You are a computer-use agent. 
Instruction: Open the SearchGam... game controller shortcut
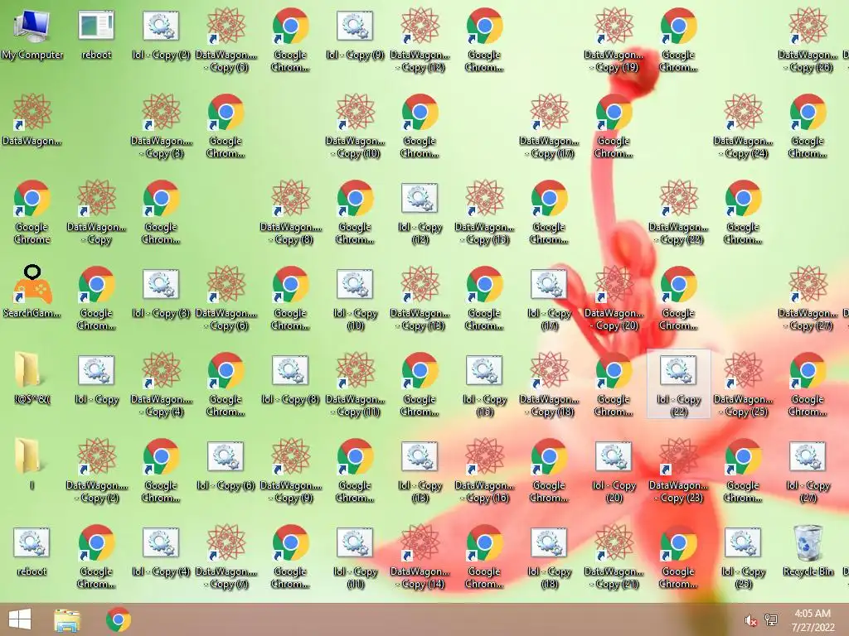tap(32, 292)
